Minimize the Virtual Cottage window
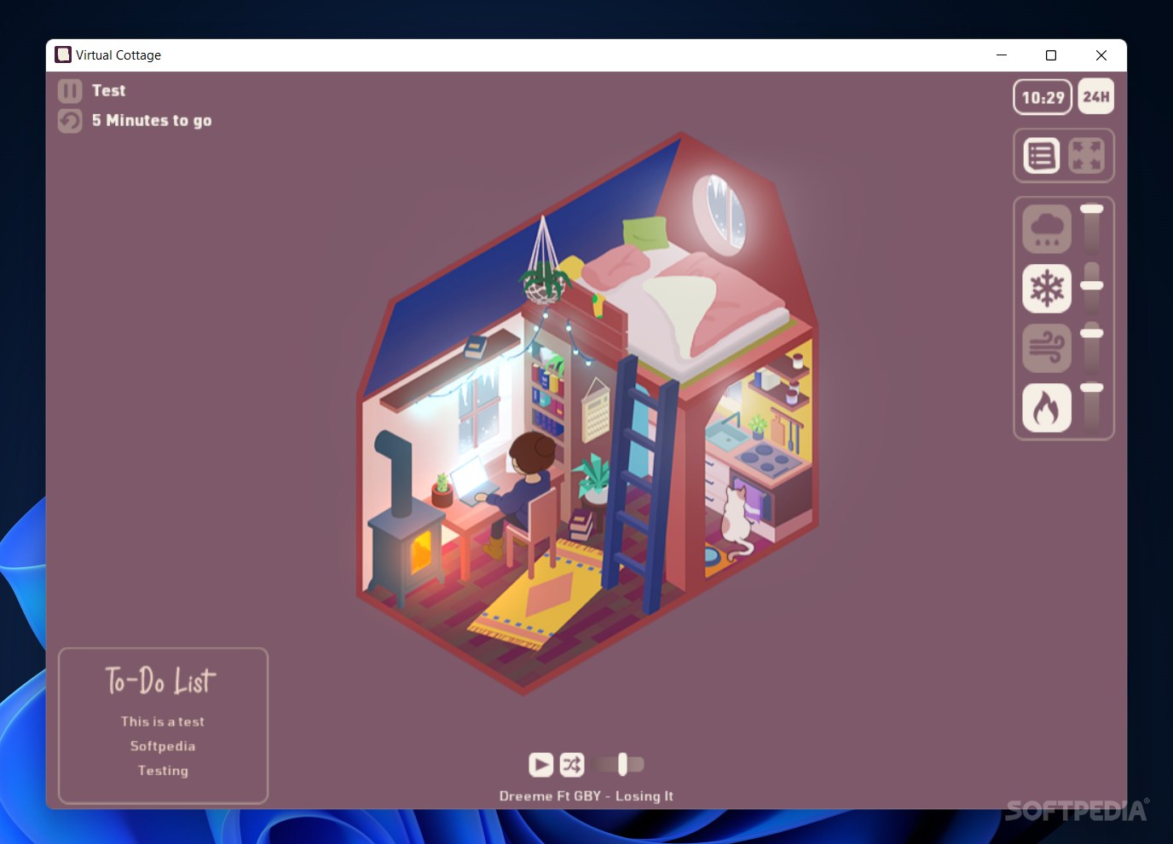 [x=1002, y=55]
